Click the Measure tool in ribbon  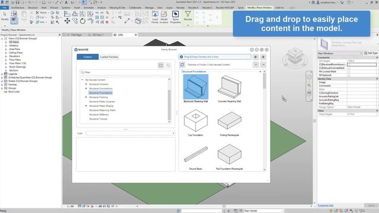point(127,21)
